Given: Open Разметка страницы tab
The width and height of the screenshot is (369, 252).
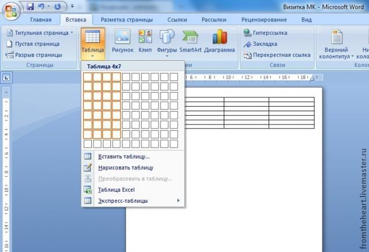Looking at the screenshot, I should (127, 20).
